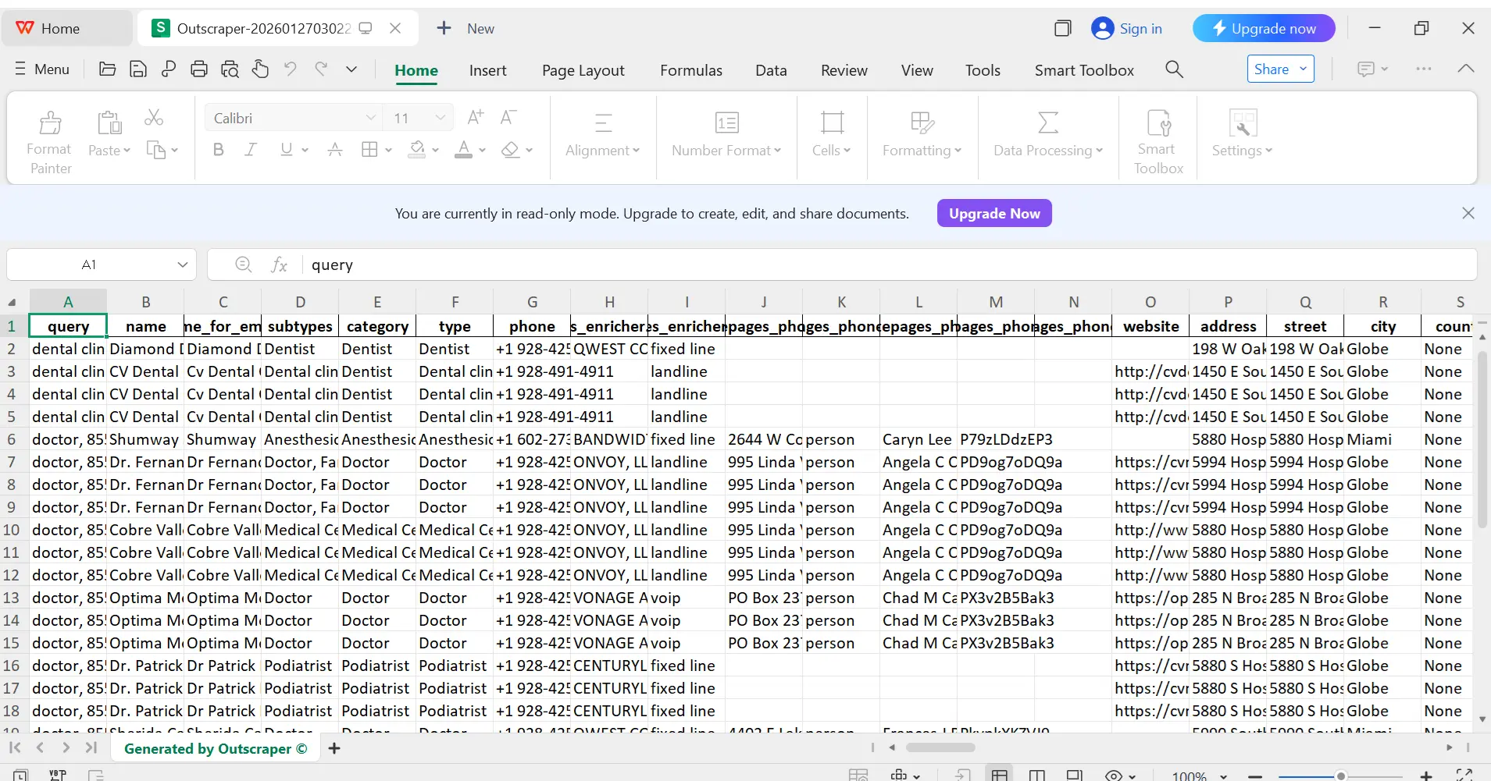1491x781 pixels.
Task: Jump to the first sheet tab arrow
Action: click(x=15, y=747)
